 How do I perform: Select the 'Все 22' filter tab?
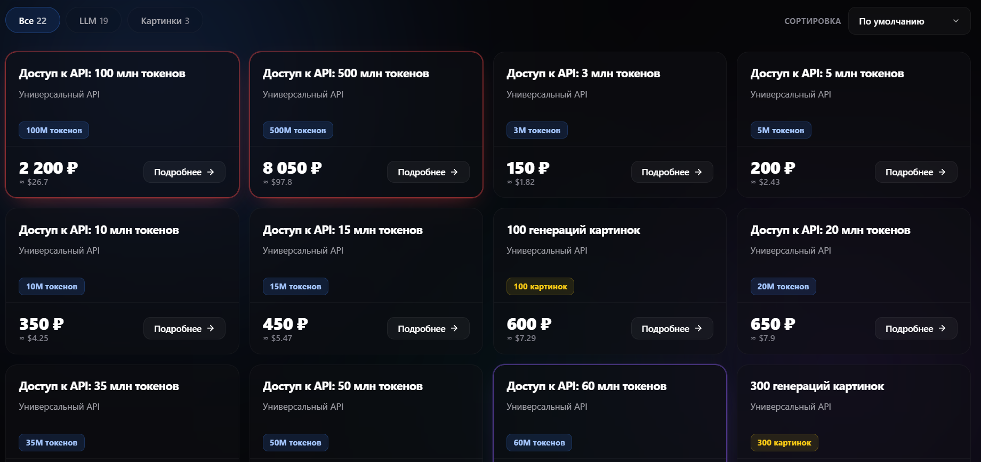tap(33, 20)
